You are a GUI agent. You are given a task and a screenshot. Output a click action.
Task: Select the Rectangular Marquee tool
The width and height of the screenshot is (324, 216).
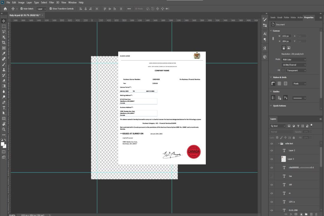coord(4,26)
